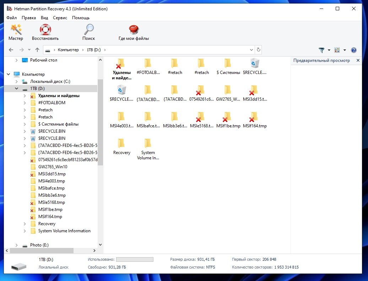The height and width of the screenshot is (281, 368).
Task: Click the tree vertical scrollbar thumb
Action: coord(100,122)
